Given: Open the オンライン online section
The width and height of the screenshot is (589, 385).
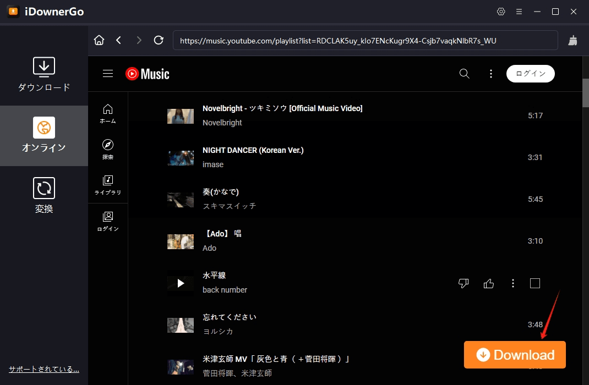Looking at the screenshot, I should pos(44,136).
